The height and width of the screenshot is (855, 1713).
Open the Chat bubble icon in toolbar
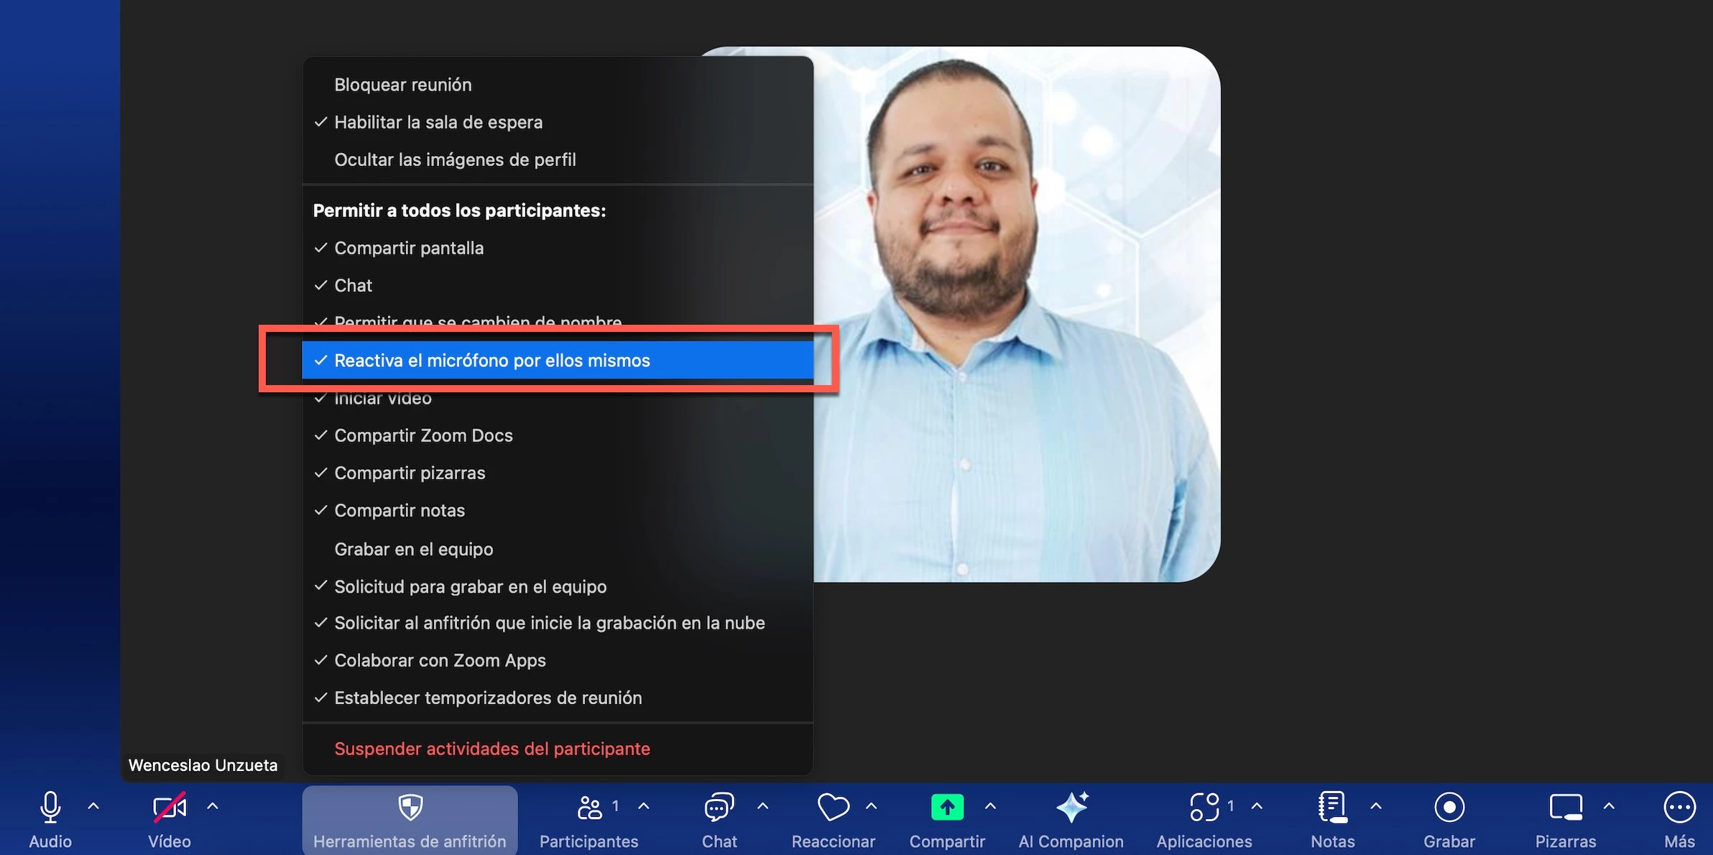719,808
